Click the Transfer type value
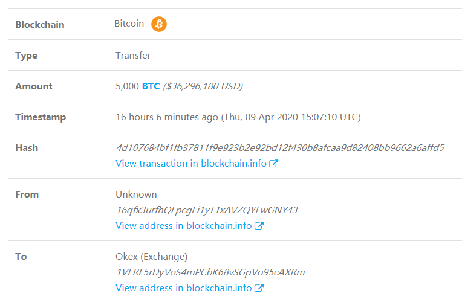462x302 pixels. click(x=133, y=56)
